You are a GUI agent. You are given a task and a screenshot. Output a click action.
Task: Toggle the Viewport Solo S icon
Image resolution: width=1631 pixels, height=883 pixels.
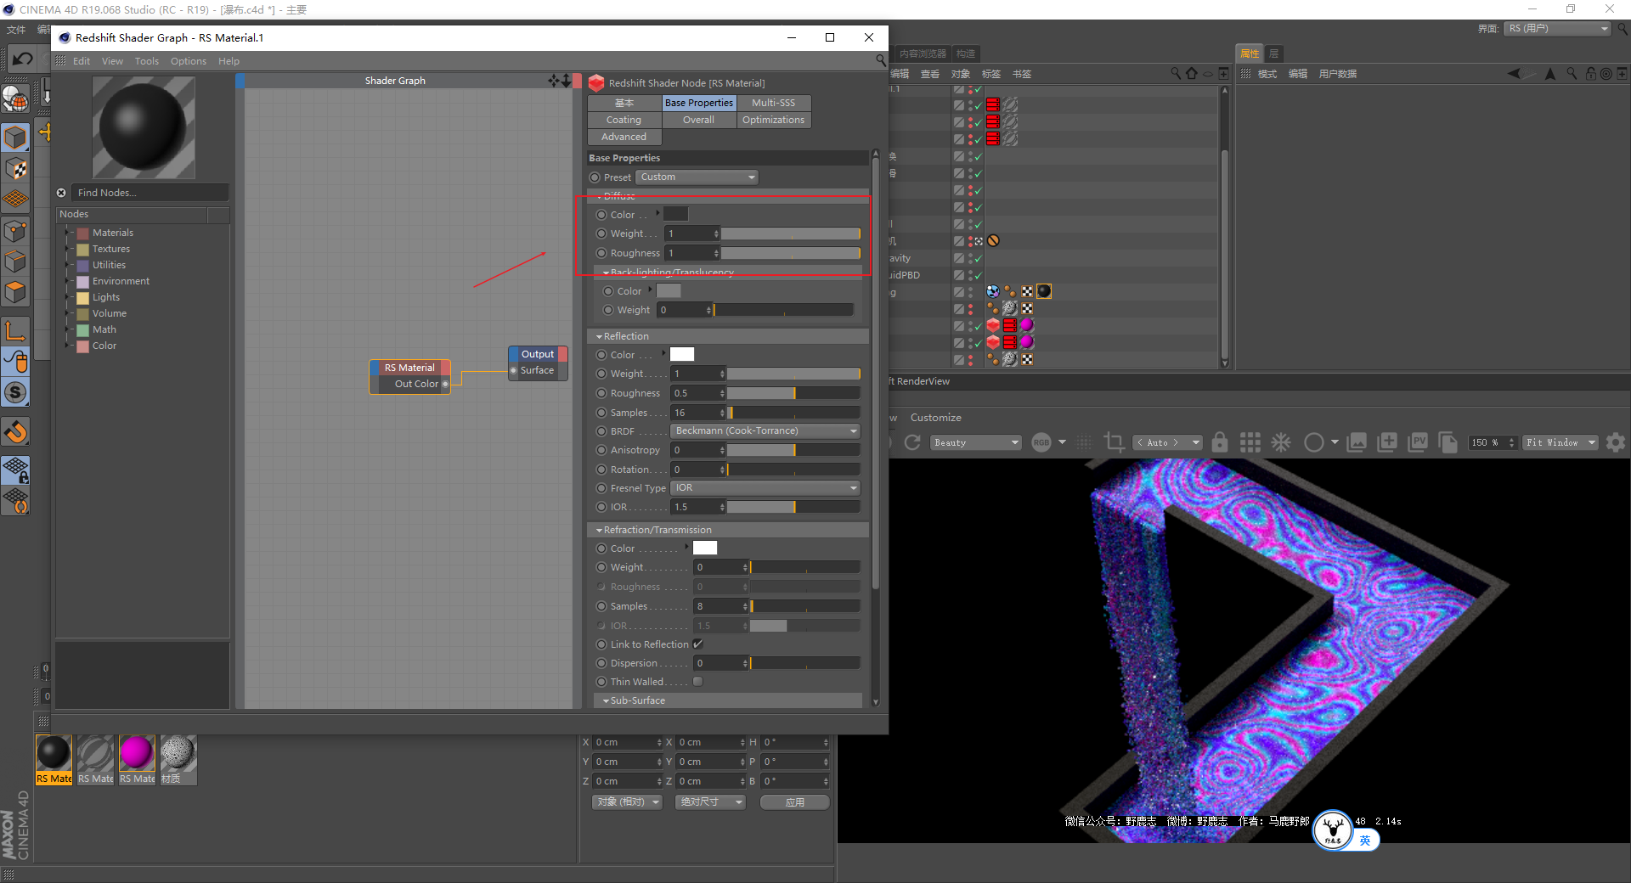pos(15,392)
